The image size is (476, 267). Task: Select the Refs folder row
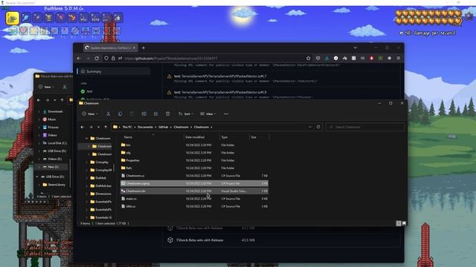click(194, 168)
